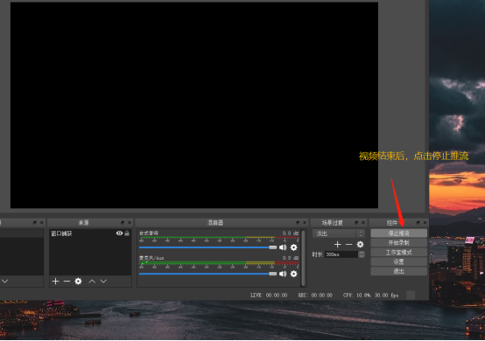This screenshot has width=485, height=341.
Task: Add a new source with the plus icon
Action: point(56,281)
